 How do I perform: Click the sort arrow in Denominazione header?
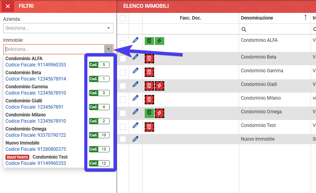pyautogui.click(x=305, y=18)
